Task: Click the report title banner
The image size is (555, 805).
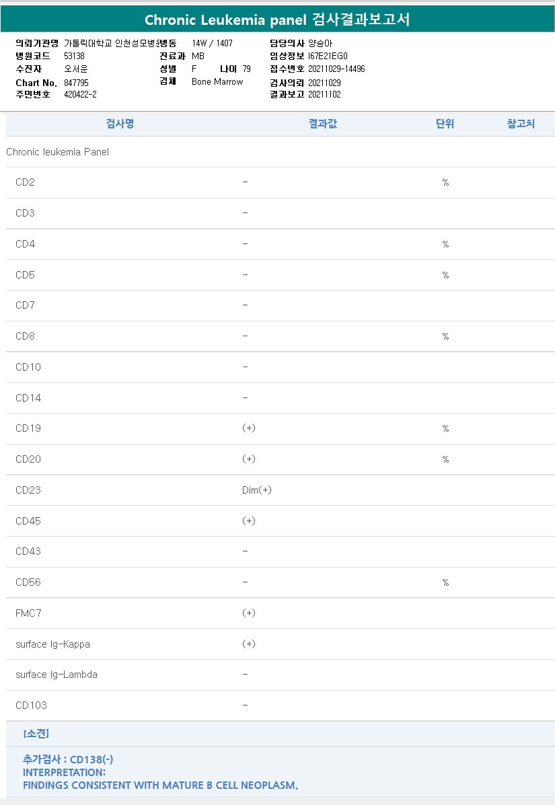Action: click(x=277, y=20)
